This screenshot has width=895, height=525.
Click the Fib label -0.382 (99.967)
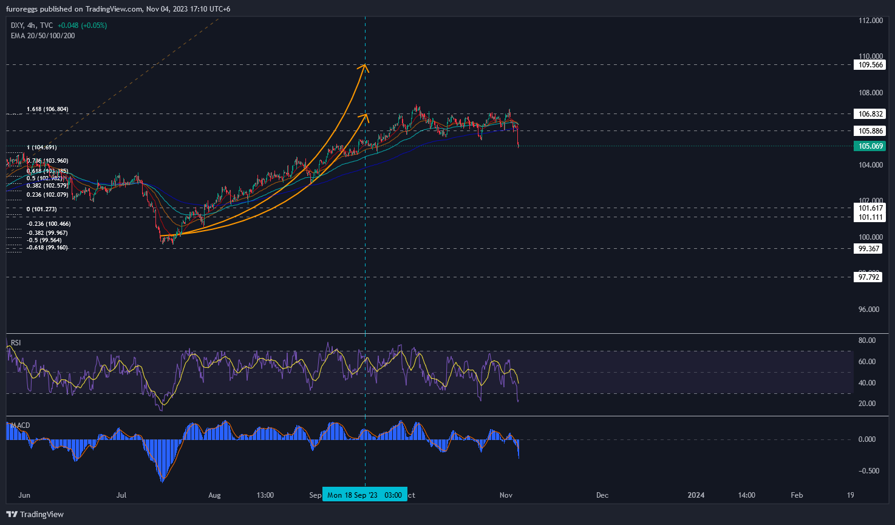pyautogui.click(x=47, y=233)
